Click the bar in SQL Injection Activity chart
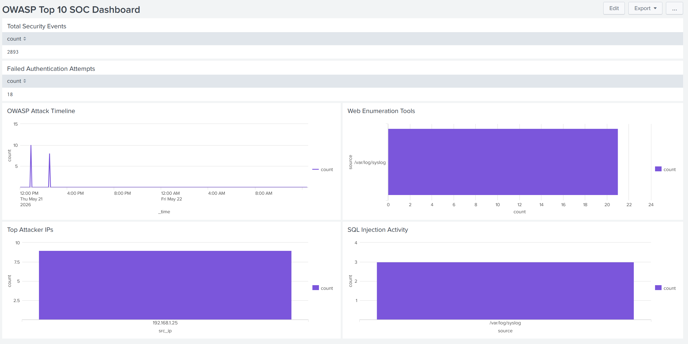The image size is (688, 344). click(505, 291)
